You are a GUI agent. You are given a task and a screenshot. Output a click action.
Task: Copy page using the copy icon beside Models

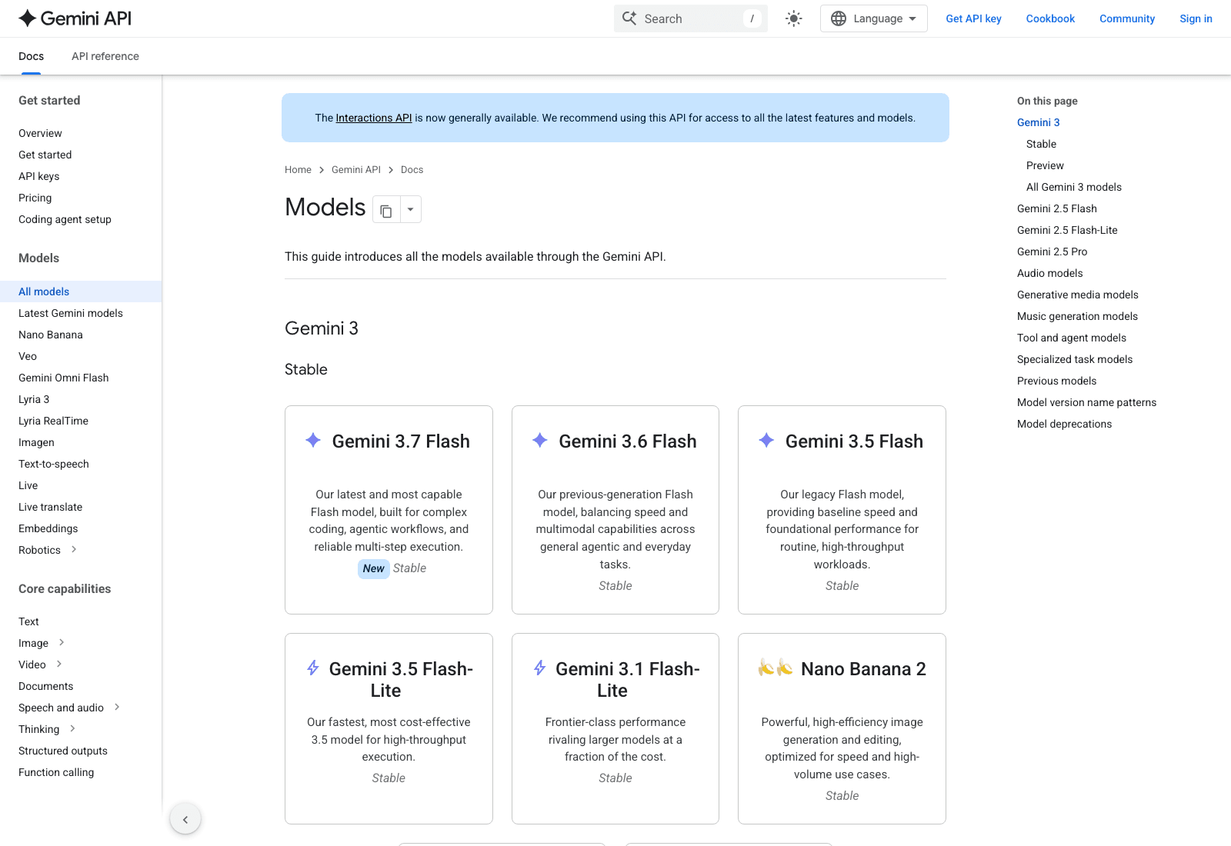pyautogui.click(x=386, y=210)
